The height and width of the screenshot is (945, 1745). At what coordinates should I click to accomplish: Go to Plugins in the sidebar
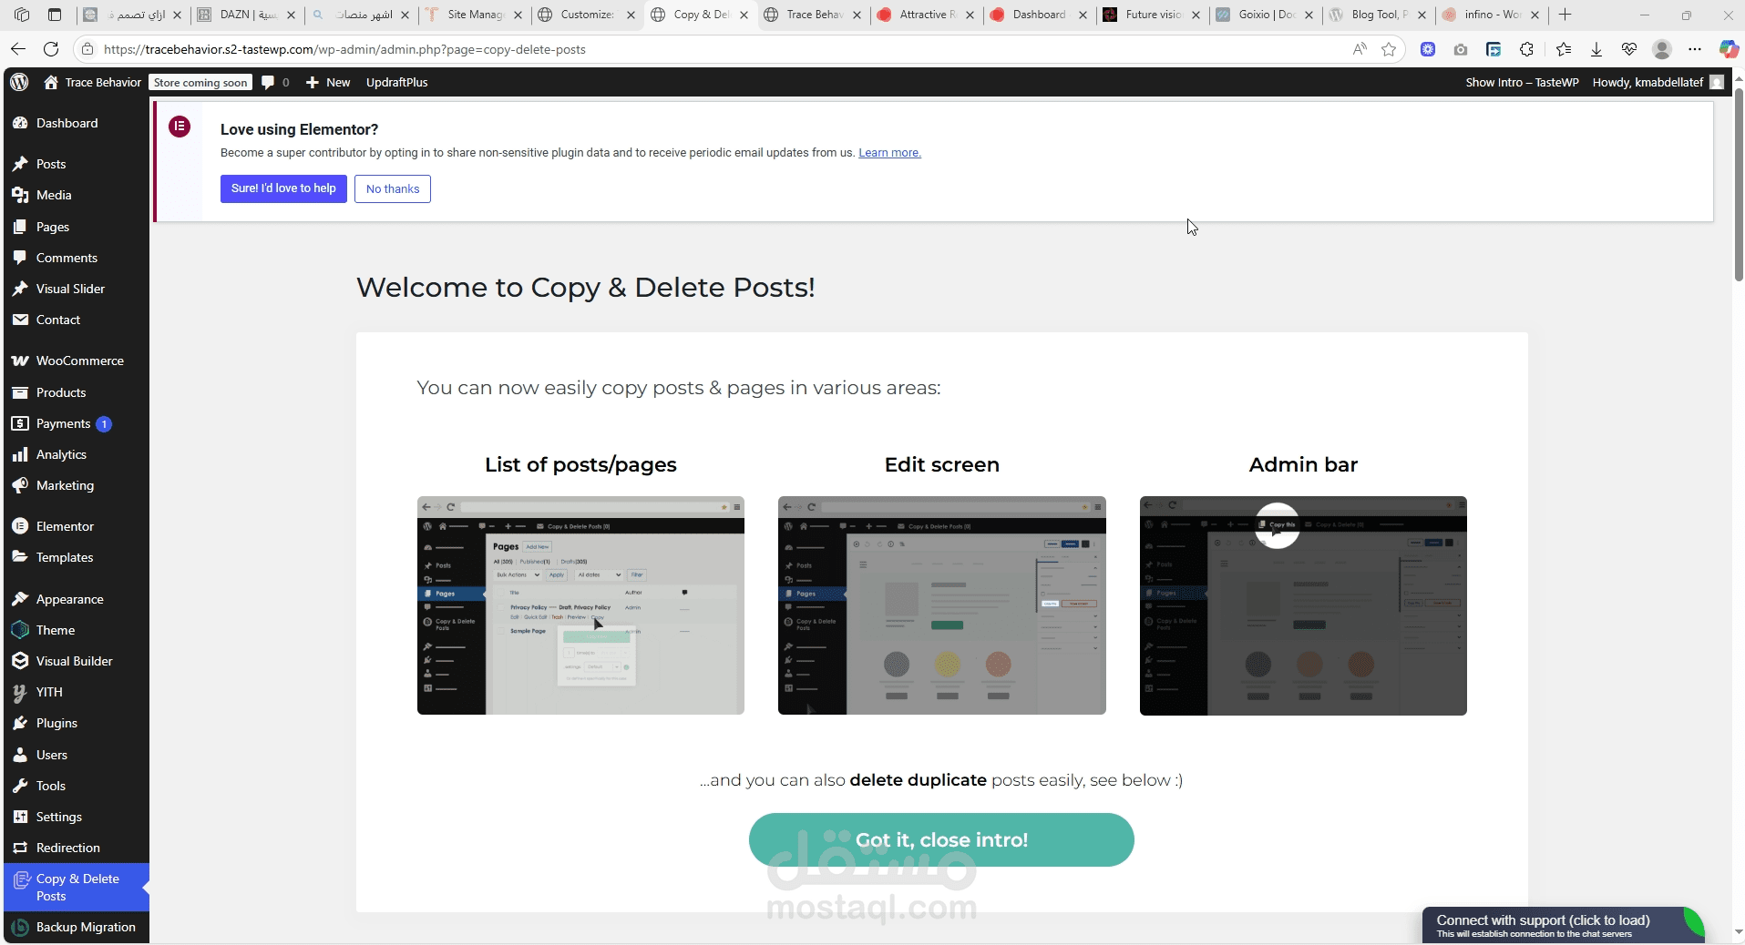point(77,723)
